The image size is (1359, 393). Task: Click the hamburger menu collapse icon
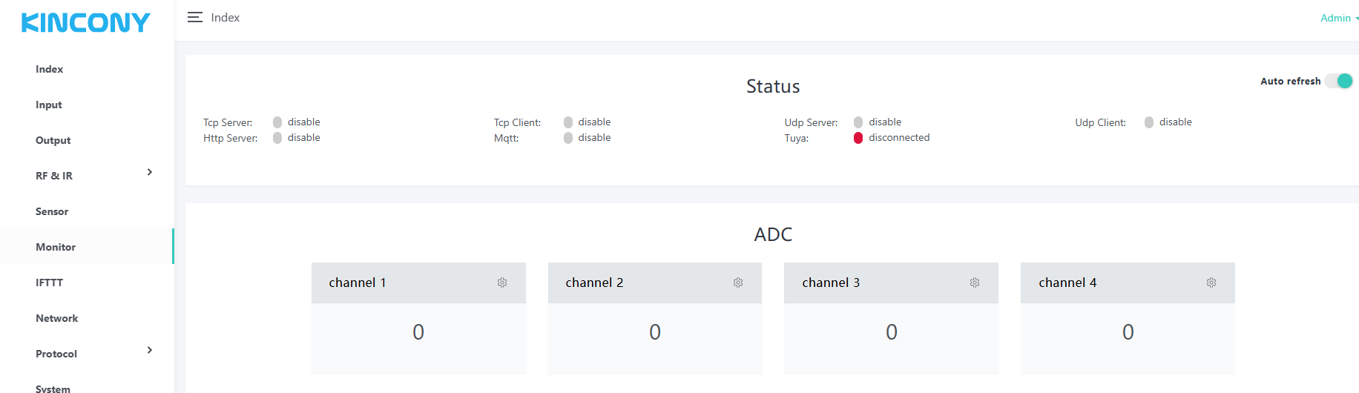(x=195, y=17)
